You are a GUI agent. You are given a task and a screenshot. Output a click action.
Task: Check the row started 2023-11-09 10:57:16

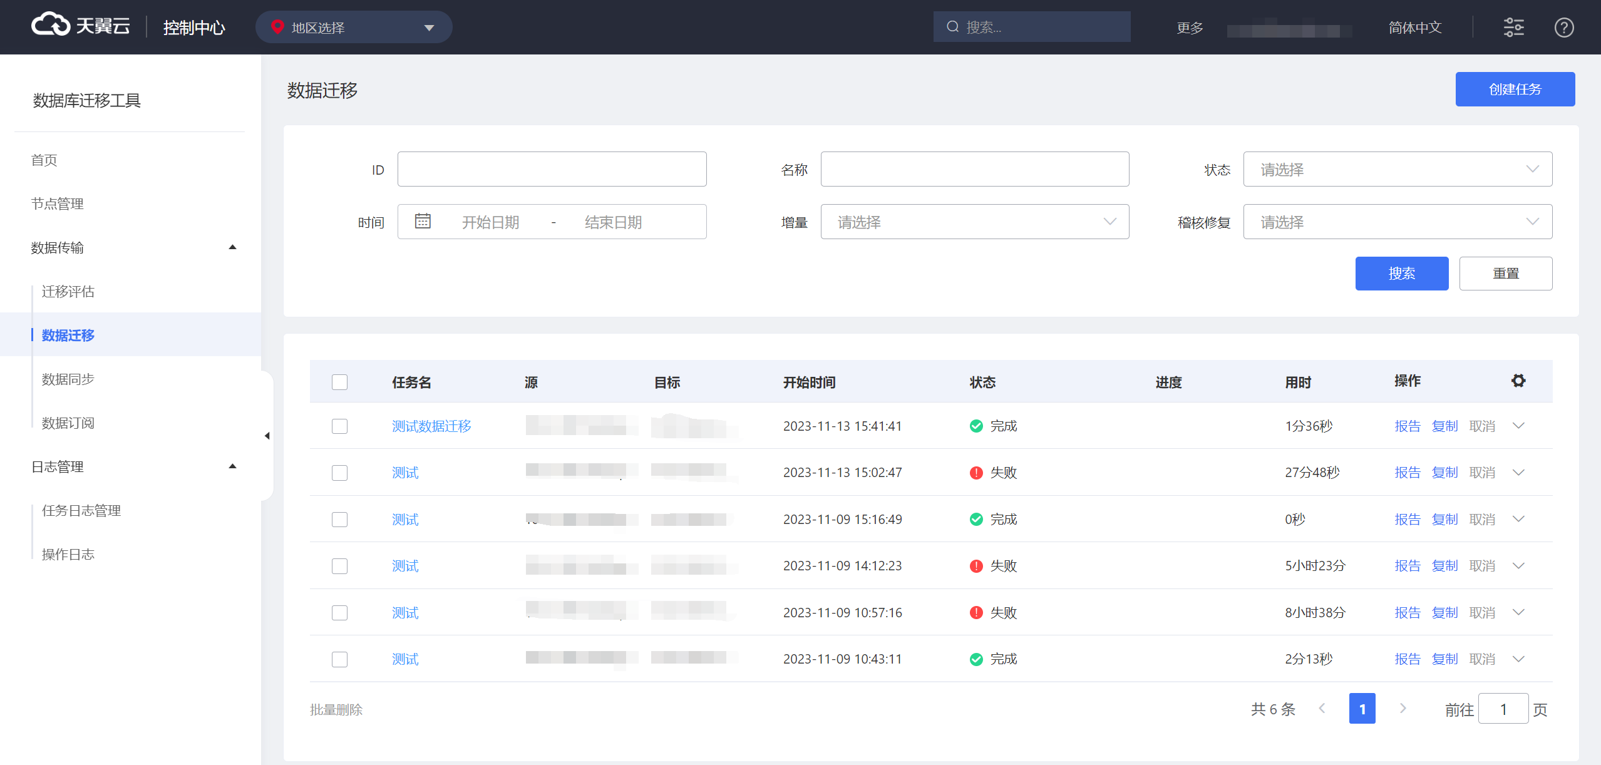[339, 613]
